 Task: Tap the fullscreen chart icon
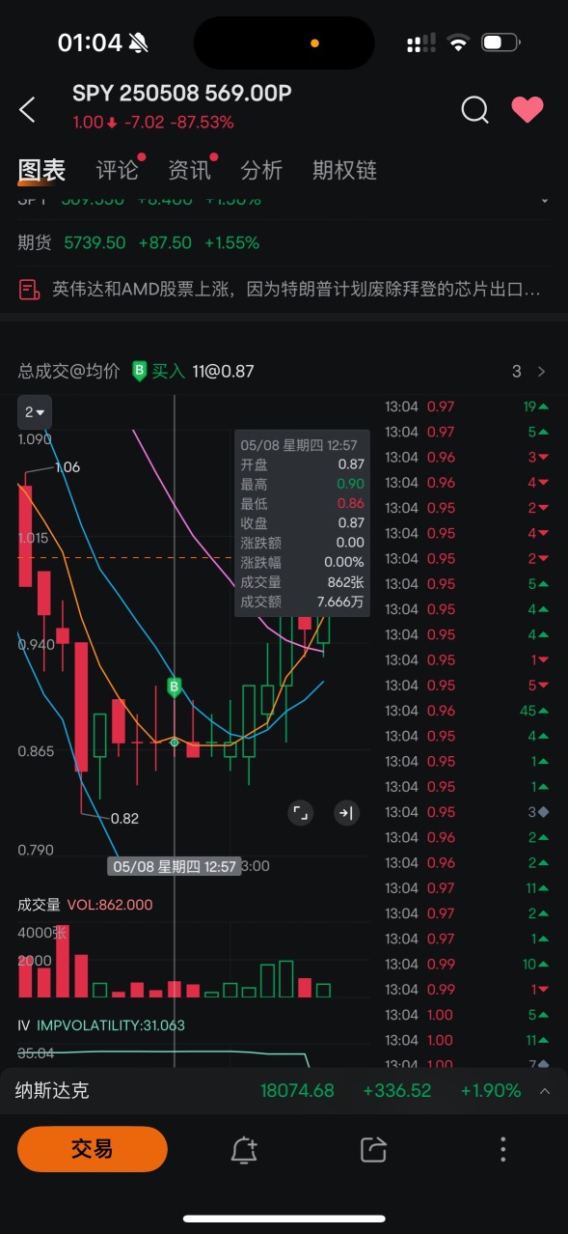[x=301, y=813]
